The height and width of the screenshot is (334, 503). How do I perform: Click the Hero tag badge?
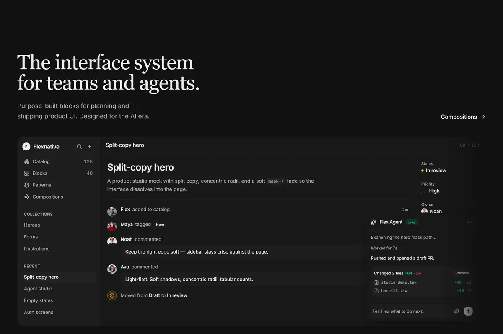160,225
